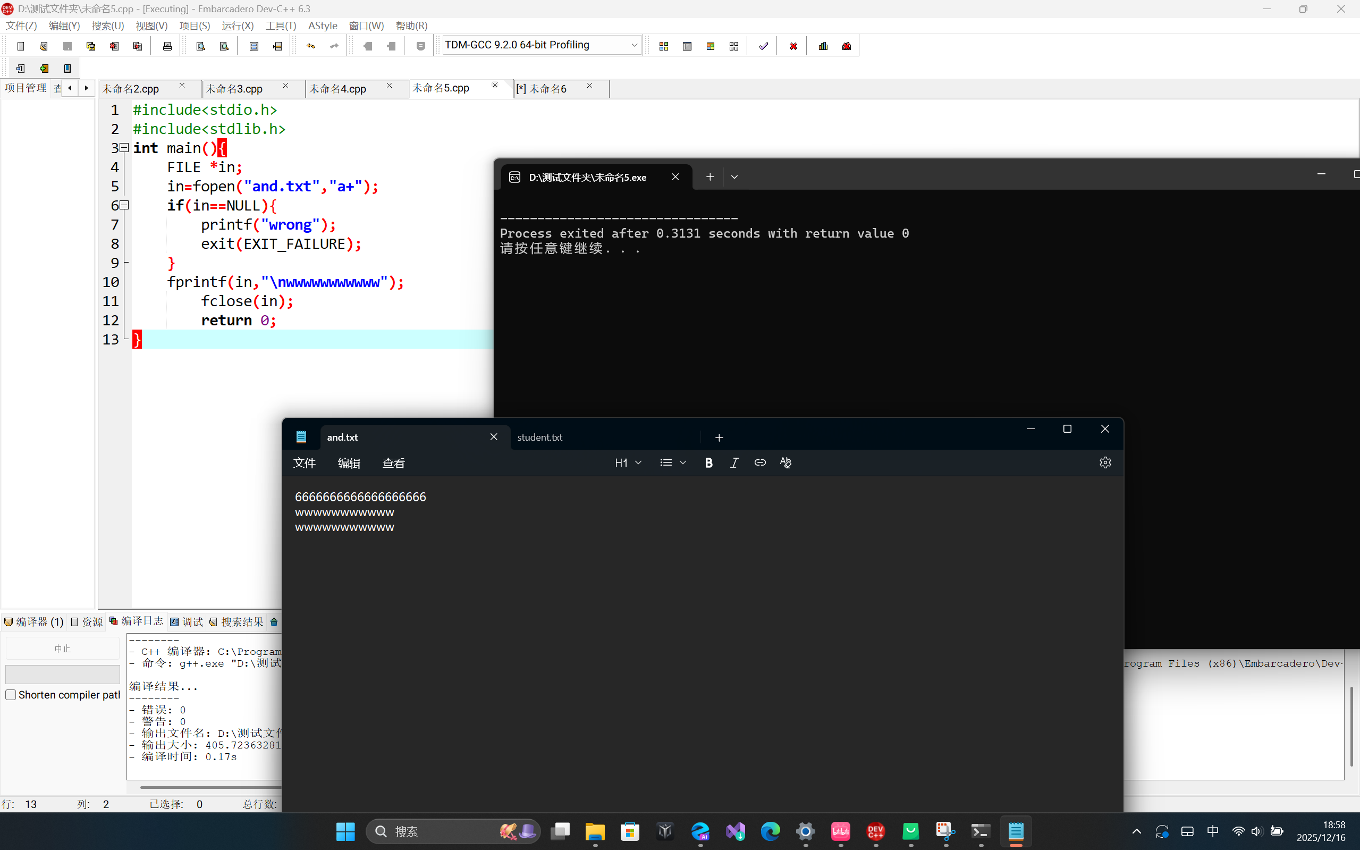Open the TDM-GCC compiler set dropdown
The height and width of the screenshot is (850, 1360).
[x=634, y=45]
